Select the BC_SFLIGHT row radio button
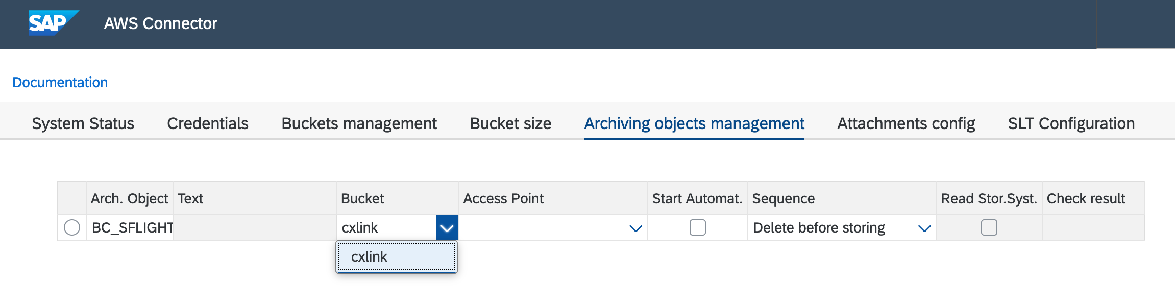This screenshot has height=308, width=1175. (72, 228)
